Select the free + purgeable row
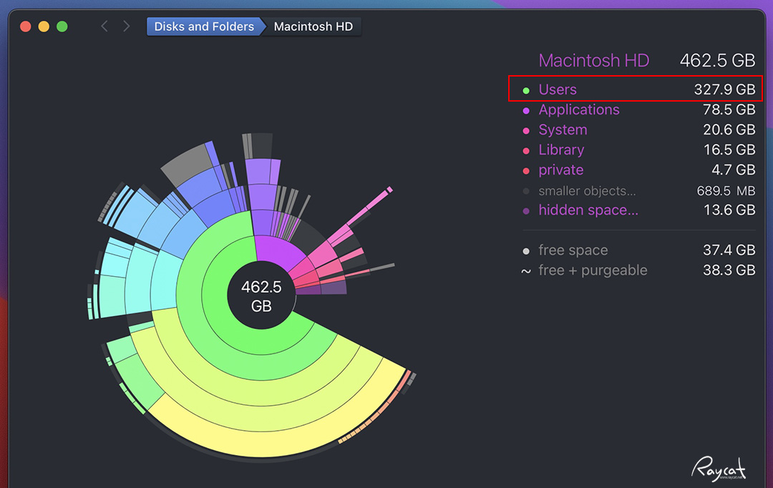The height and width of the screenshot is (488, 773). (638, 270)
